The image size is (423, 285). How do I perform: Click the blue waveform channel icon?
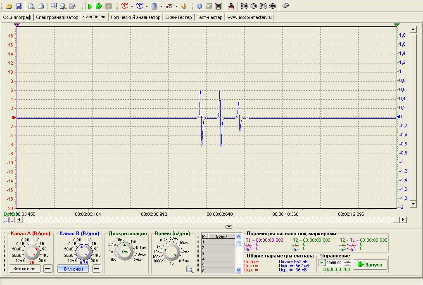click(139, 6)
